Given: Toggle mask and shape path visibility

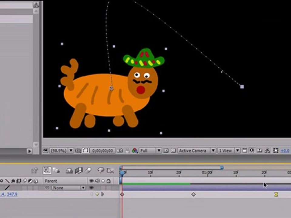Looking at the screenshot, I should click(x=85, y=150).
